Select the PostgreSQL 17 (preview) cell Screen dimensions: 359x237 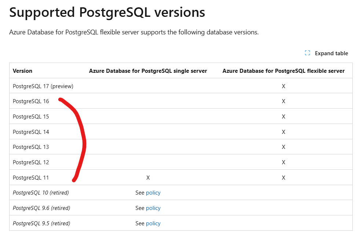pos(43,86)
